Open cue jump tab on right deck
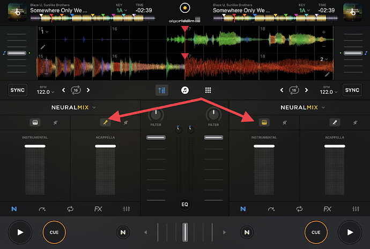370x249 pixels. pyautogui.click(x=271, y=209)
